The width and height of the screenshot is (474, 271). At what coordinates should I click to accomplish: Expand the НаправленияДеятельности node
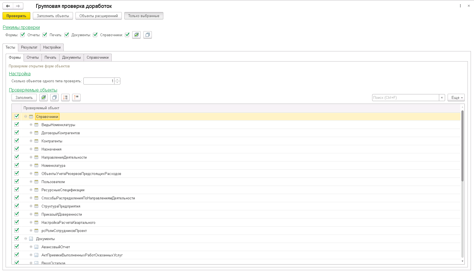tap(31, 157)
